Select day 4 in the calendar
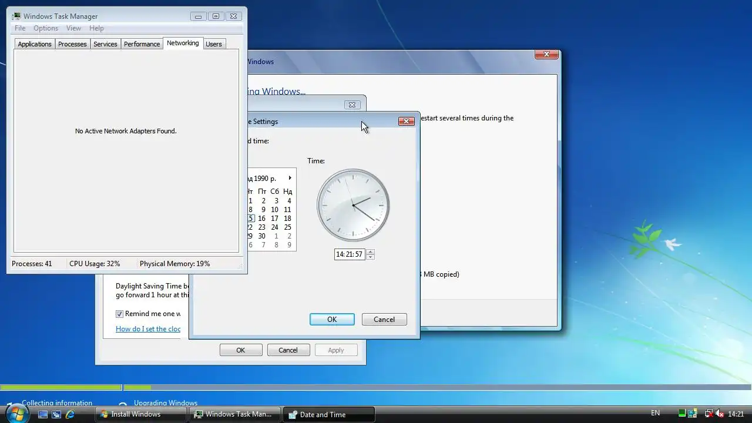 [x=289, y=201]
